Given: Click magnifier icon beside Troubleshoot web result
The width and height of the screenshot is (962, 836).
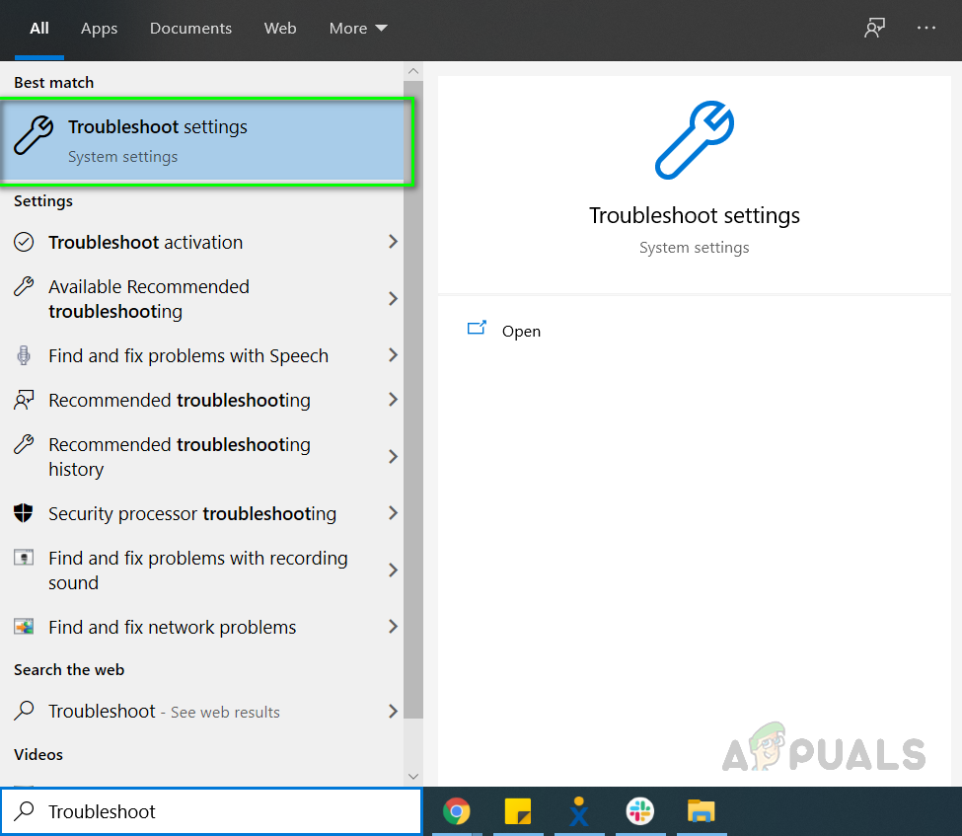Looking at the screenshot, I should (x=24, y=711).
